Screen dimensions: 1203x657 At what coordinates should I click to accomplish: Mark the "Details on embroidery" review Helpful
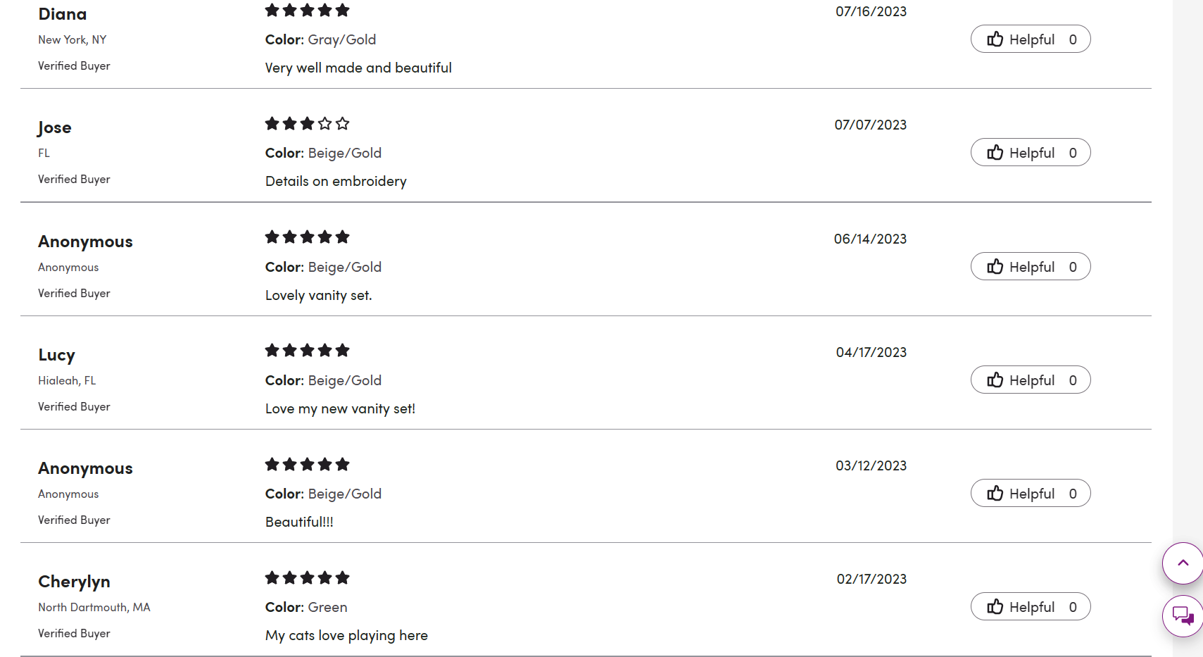1031,153
